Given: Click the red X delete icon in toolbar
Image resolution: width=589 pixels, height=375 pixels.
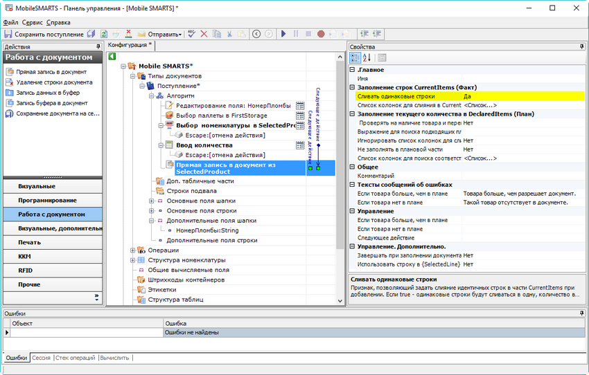Looking at the screenshot, I should pyautogui.click(x=204, y=34).
